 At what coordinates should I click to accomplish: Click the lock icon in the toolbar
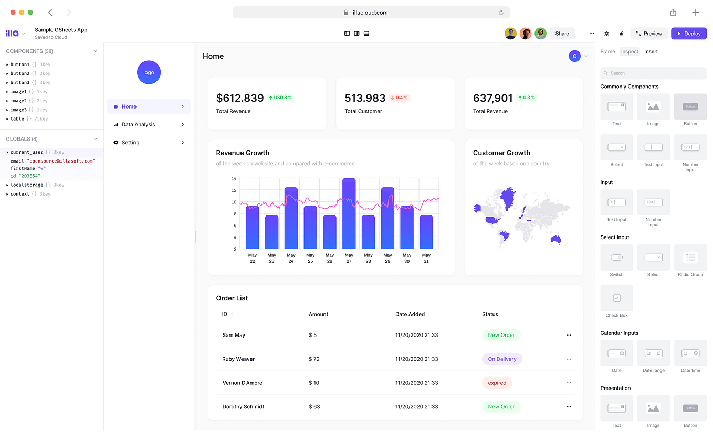tap(621, 33)
